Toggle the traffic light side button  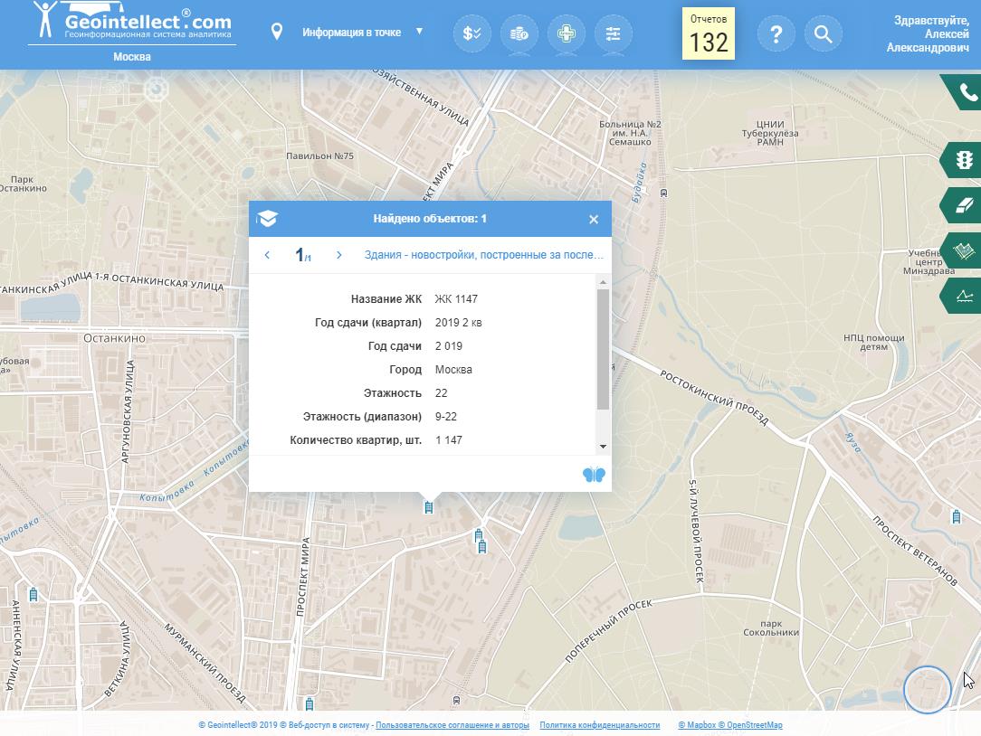point(965,160)
